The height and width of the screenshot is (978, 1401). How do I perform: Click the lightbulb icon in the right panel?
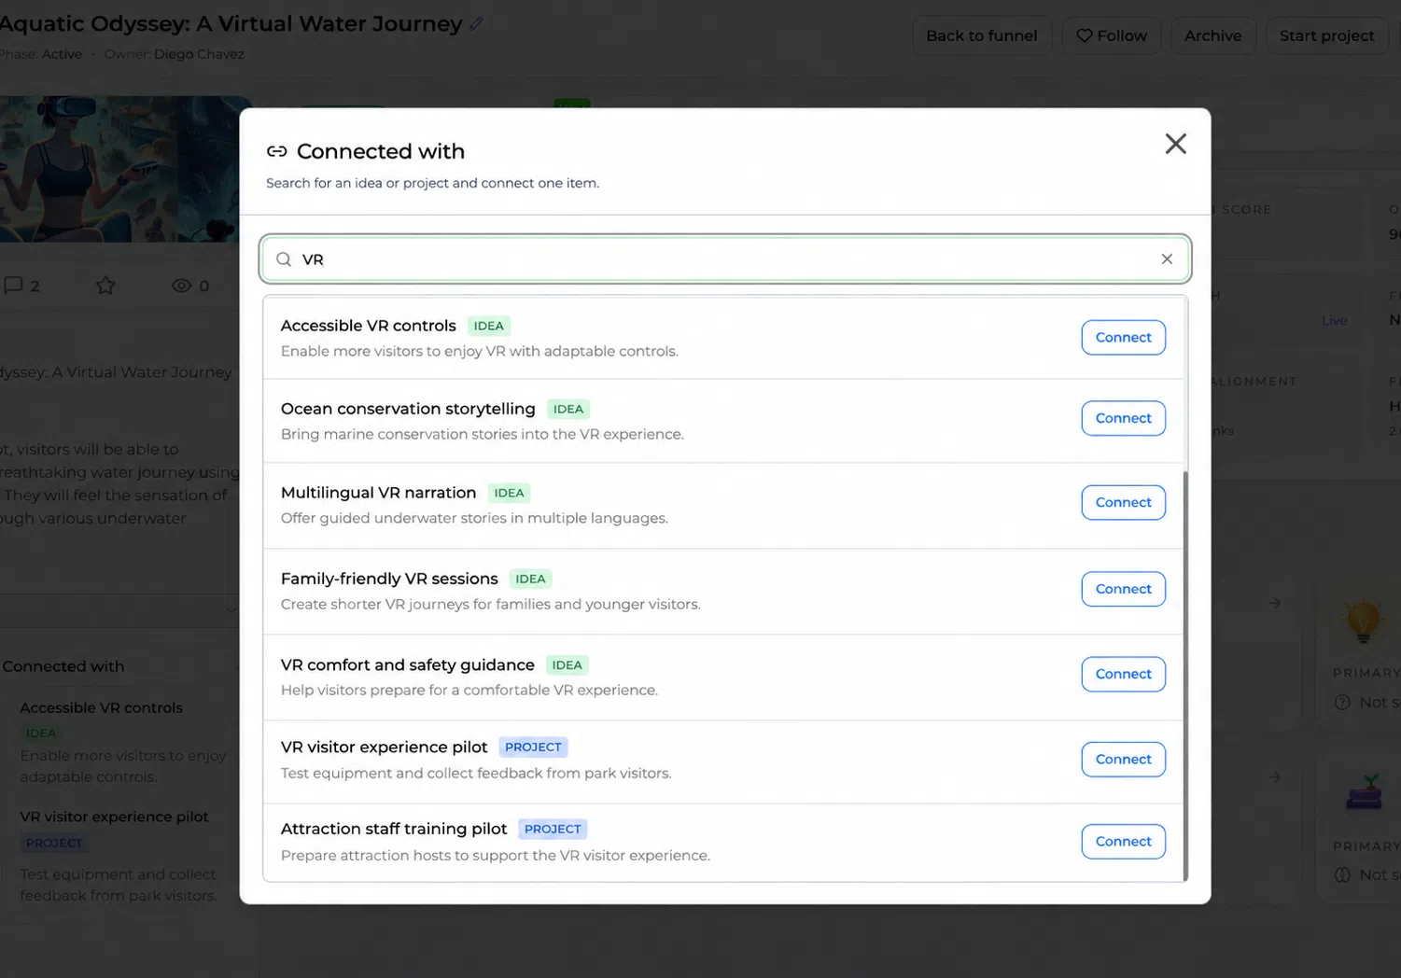tap(1363, 622)
